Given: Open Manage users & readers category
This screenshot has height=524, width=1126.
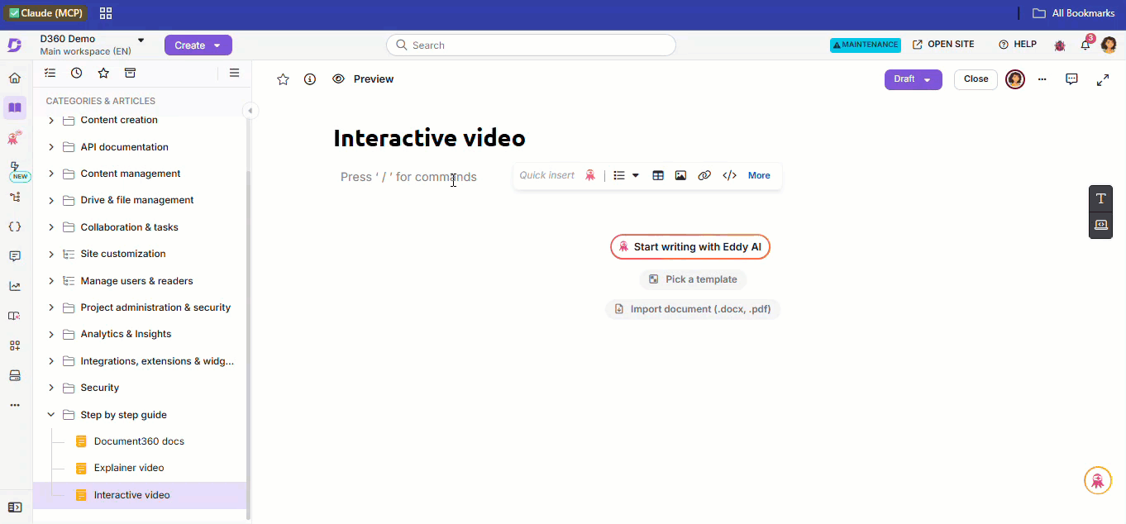Looking at the screenshot, I should 136,281.
